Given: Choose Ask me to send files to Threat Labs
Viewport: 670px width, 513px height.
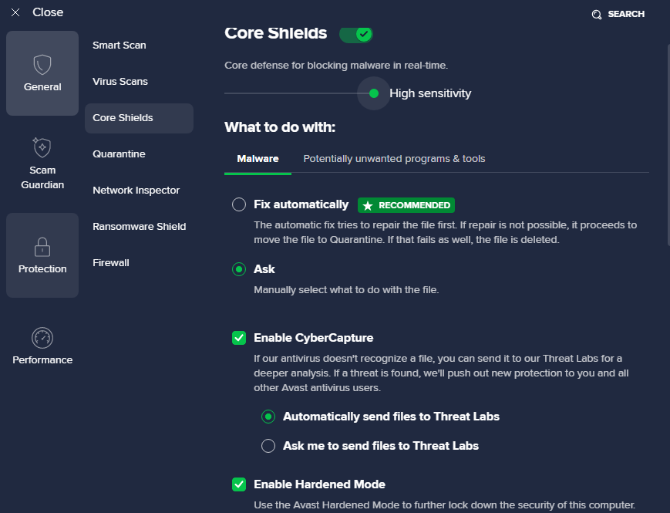Looking at the screenshot, I should 268,446.
